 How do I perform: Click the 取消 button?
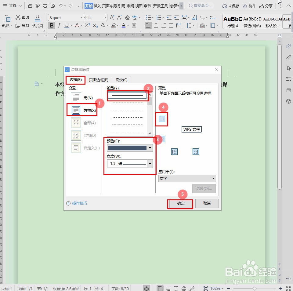(207, 203)
